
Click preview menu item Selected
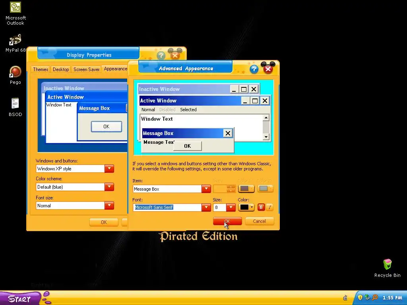pyautogui.click(x=188, y=110)
